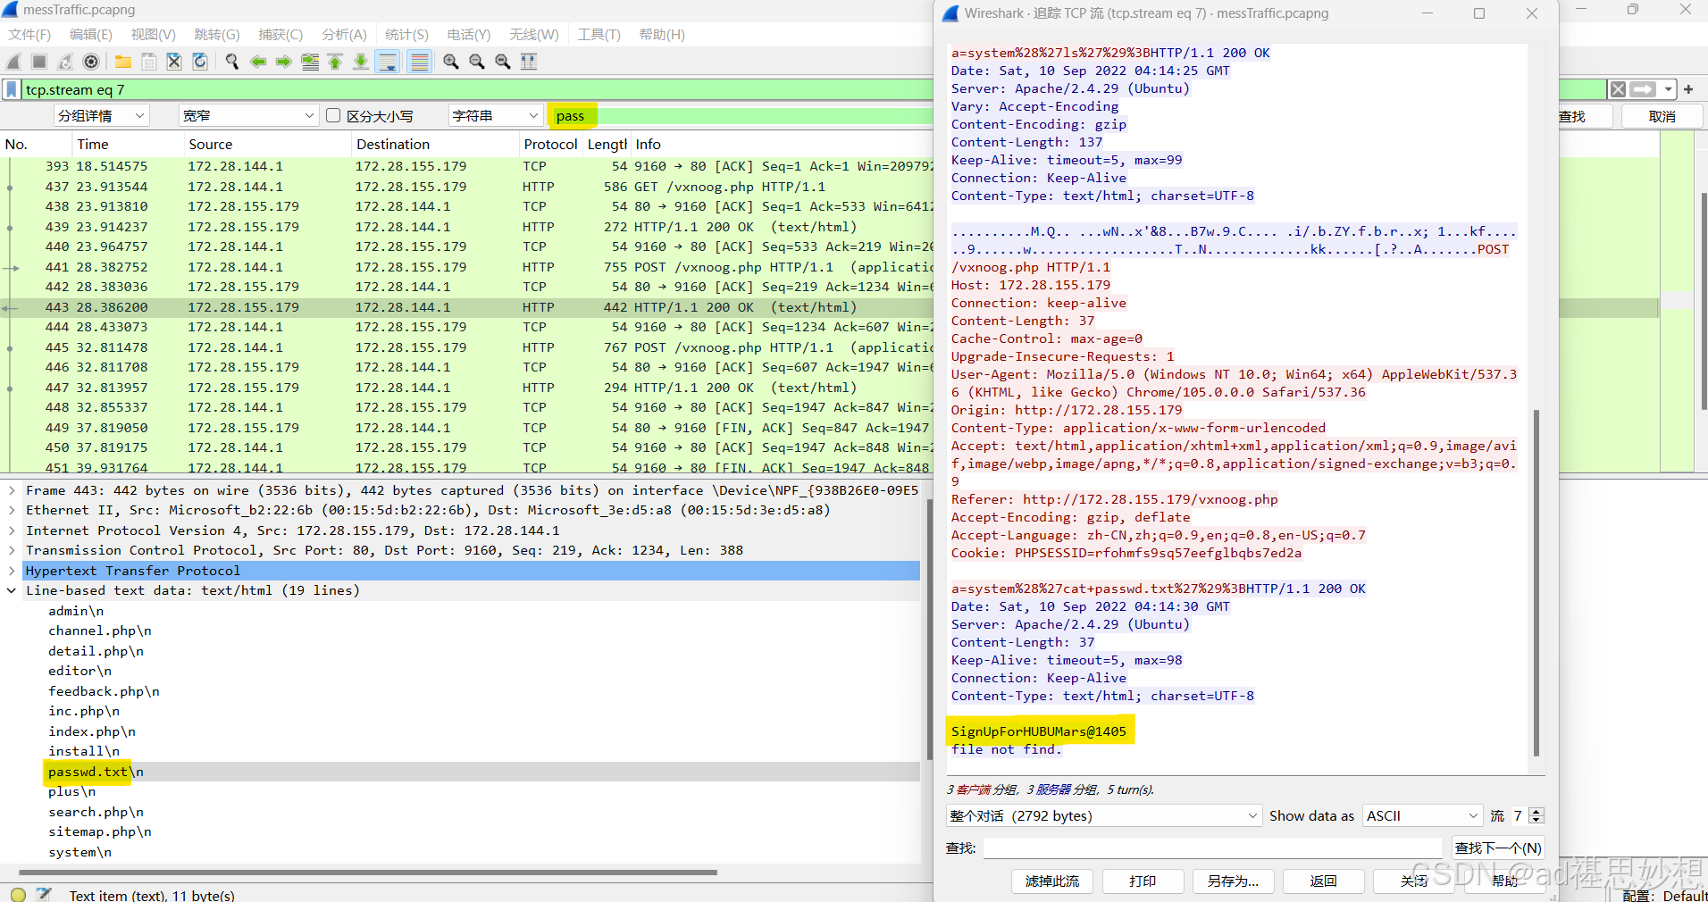
Task: Enable the 区分大小写 checkbox
Action: 333,115
